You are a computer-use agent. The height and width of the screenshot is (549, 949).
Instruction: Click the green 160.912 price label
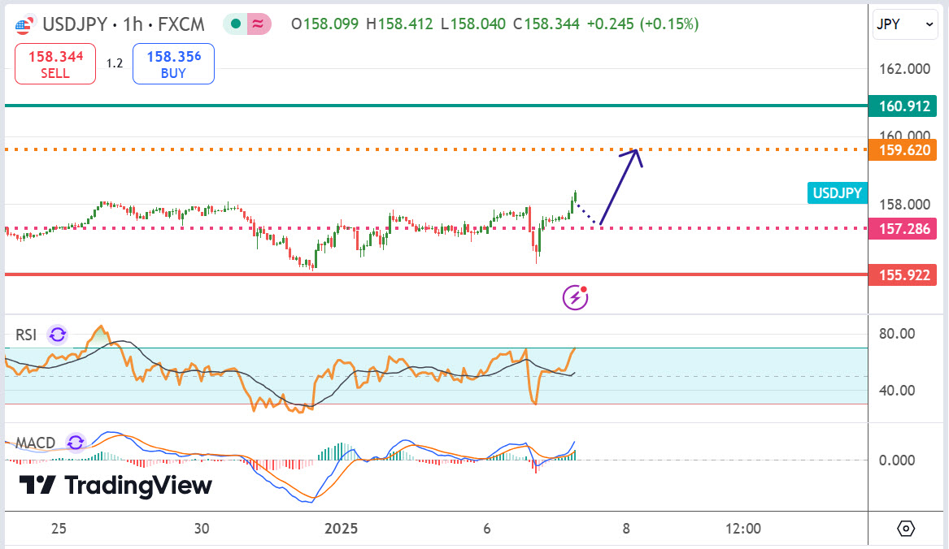coord(902,106)
